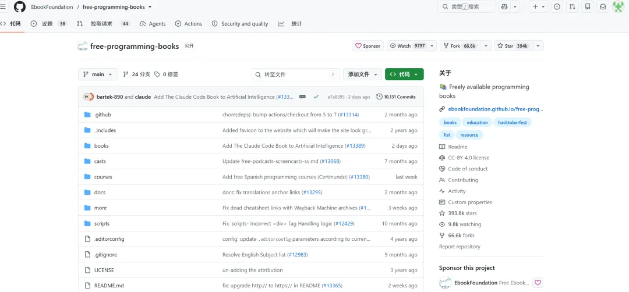The height and width of the screenshot is (292, 629).
Task: Open pull requests icon in top header
Action: pos(573,7)
